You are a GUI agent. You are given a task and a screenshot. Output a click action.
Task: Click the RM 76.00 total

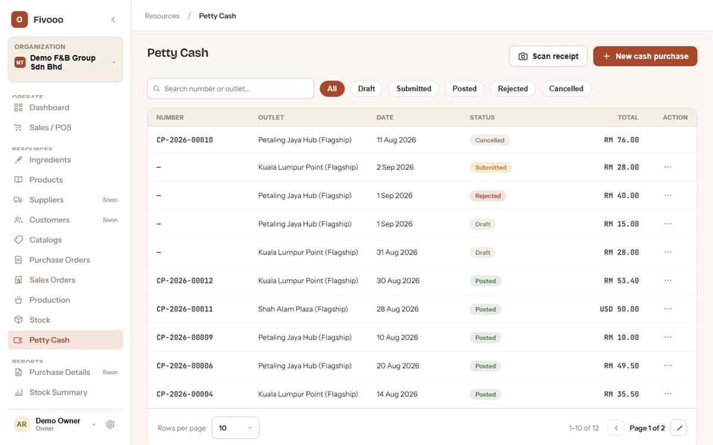621,141
